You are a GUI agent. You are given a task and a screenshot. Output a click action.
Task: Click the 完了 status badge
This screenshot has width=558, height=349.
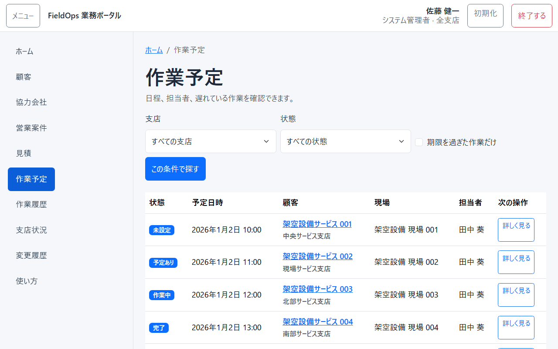(159, 328)
